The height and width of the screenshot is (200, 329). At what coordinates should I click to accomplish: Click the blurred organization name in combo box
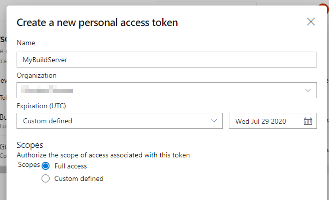(47, 89)
